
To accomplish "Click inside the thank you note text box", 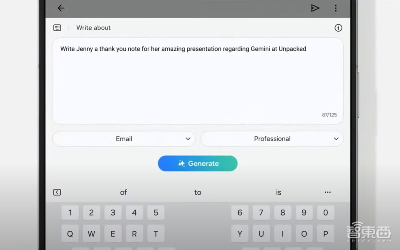I will point(198,80).
